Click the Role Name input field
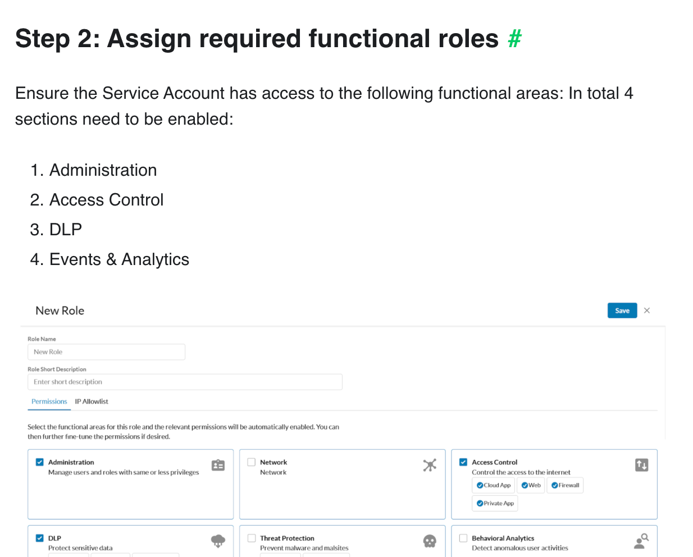 (106, 352)
